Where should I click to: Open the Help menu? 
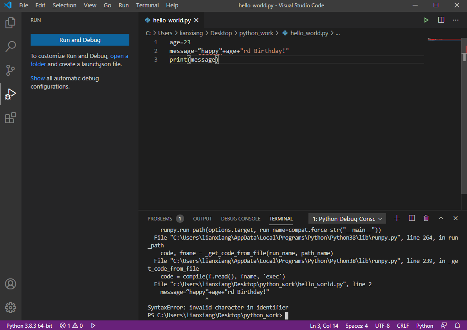[x=172, y=5]
